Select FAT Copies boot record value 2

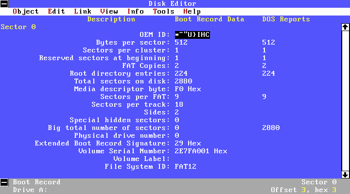click(177, 65)
